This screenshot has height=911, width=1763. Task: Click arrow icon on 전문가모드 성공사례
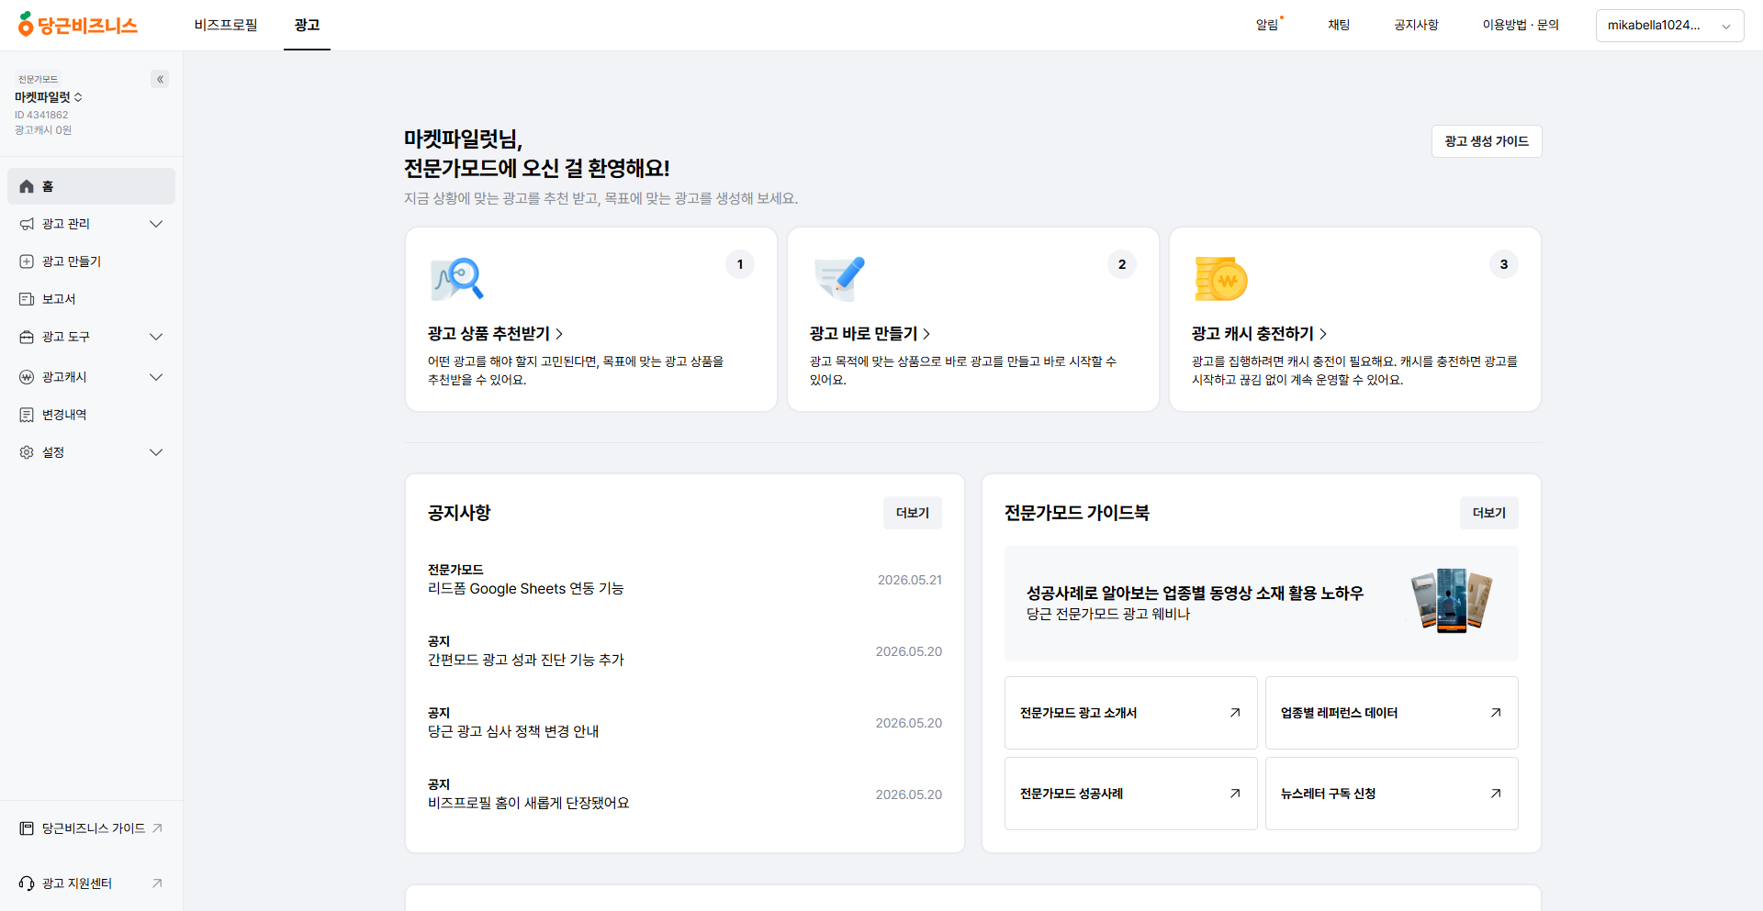coord(1235,794)
